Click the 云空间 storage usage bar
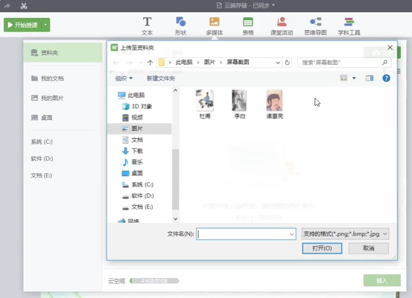Image resolution: width=412 pixels, height=298 pixels. (x=154, y=281)
